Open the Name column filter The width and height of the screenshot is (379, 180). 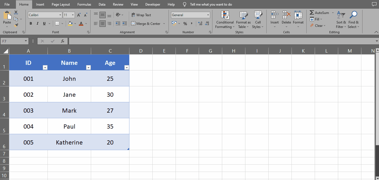pos(88,67)
